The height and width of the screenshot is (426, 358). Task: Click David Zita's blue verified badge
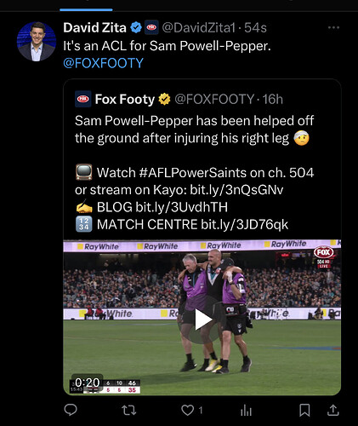pos(136,27)
